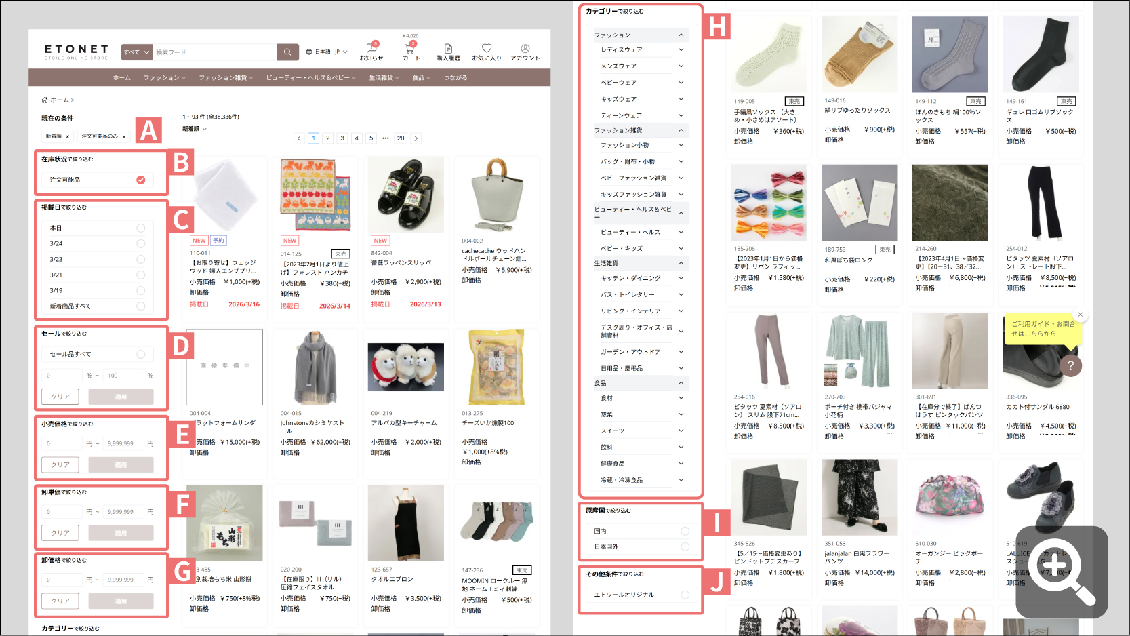Select the 国内 country of origin radio
The height and width of the screenshot is (636, 1130).
pos(685,531)
